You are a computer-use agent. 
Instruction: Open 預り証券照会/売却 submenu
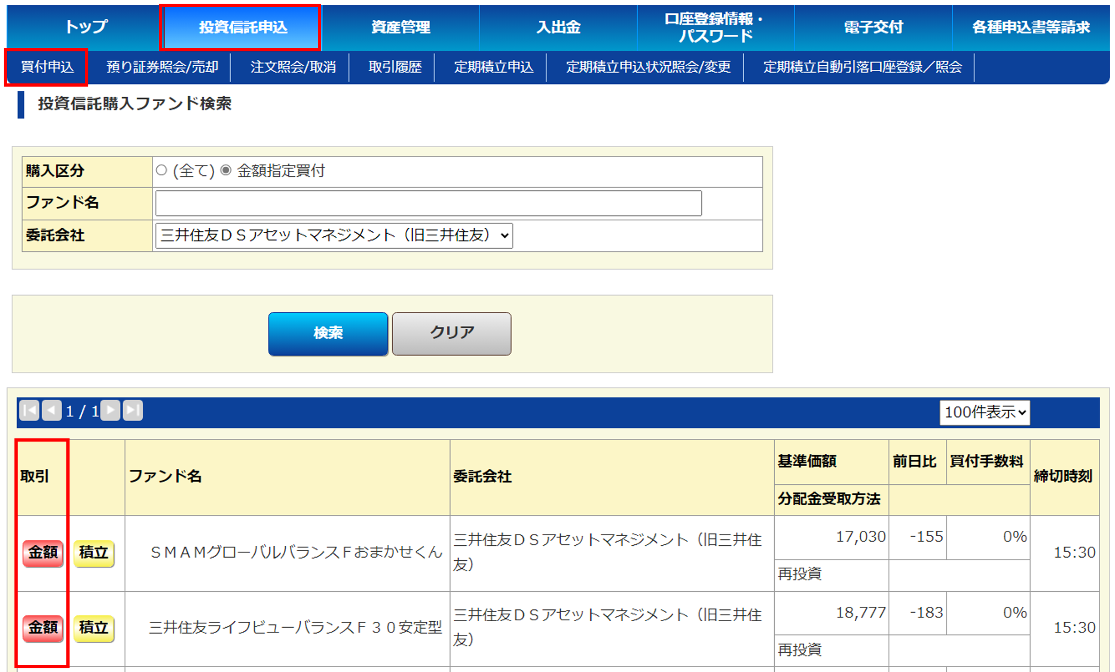(162, 67)
